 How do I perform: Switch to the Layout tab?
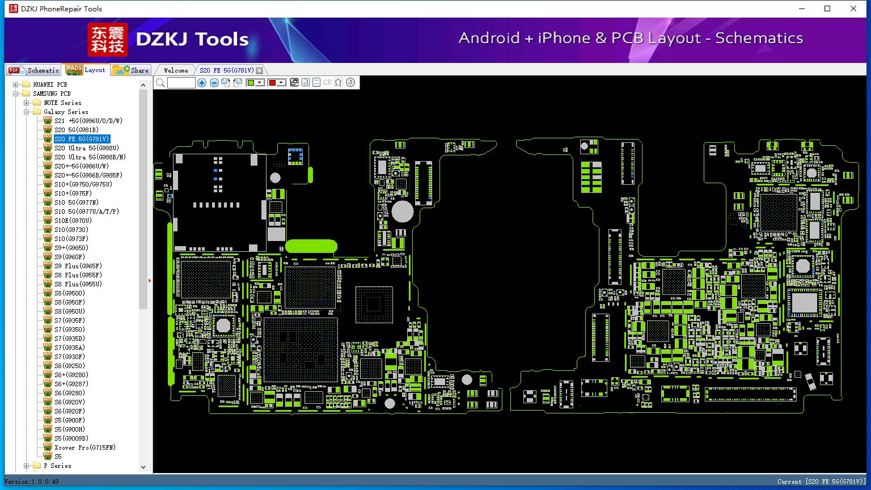[86, 70]
